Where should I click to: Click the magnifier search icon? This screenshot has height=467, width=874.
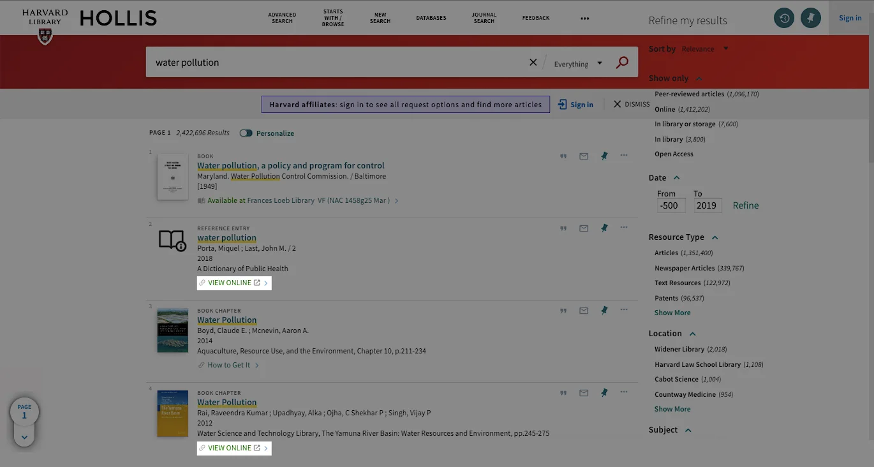pos(622,63)
